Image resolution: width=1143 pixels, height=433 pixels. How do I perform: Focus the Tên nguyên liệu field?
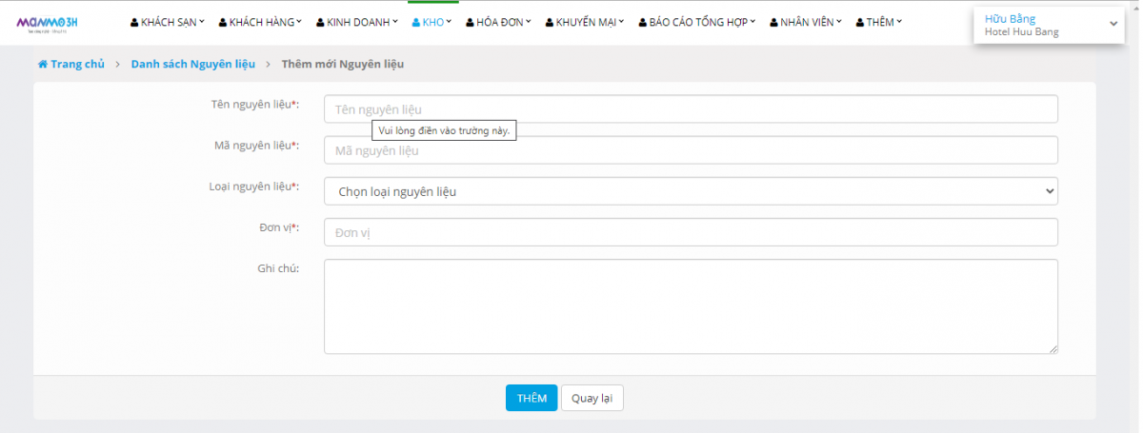click(691, 109)
